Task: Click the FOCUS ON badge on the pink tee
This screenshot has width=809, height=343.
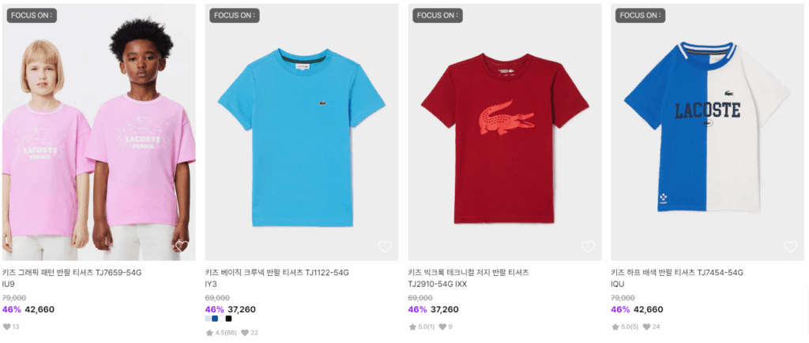Action: 31,15
